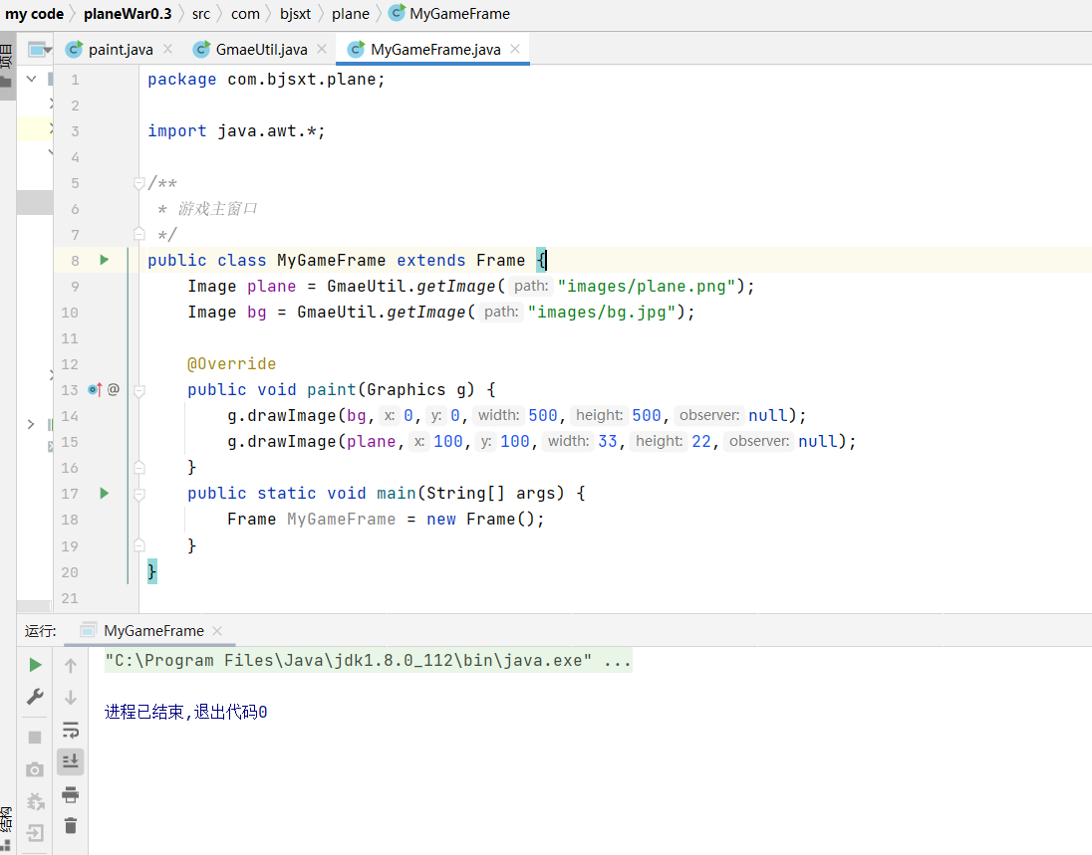Viewport: 1092px width, 855px height.
Task: Expand the collapsed lower project tree node
Action: click(31, 424)
